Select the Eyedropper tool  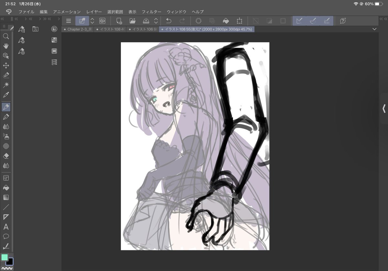(x=6, y=95)
